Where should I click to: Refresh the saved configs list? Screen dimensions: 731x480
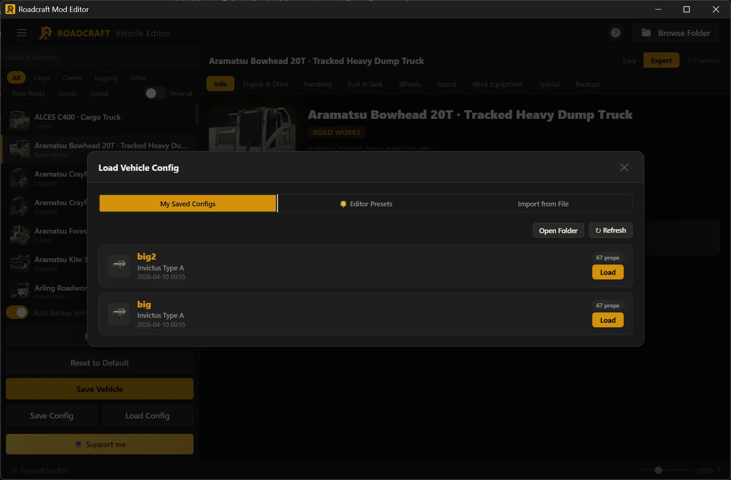[610, 230]
